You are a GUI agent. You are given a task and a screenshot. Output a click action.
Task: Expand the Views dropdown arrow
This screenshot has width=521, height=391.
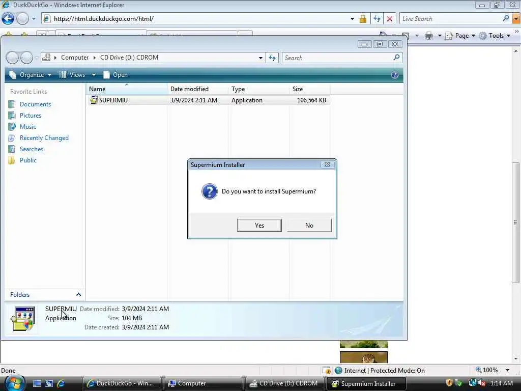(x=94, y=75)
